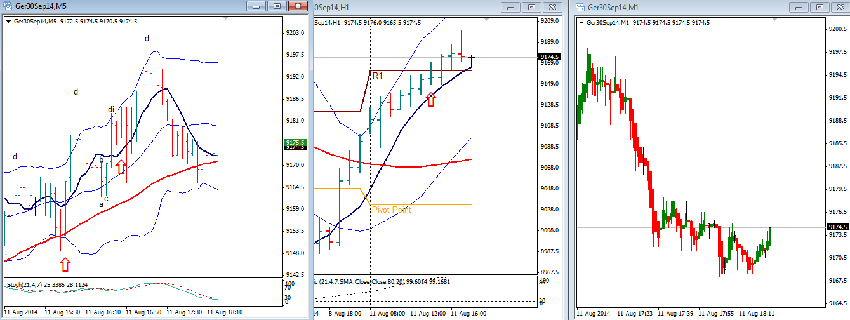Maximize the H1 chart window
850x320 pixels.
pyautogui.click(x=531, y=7)
